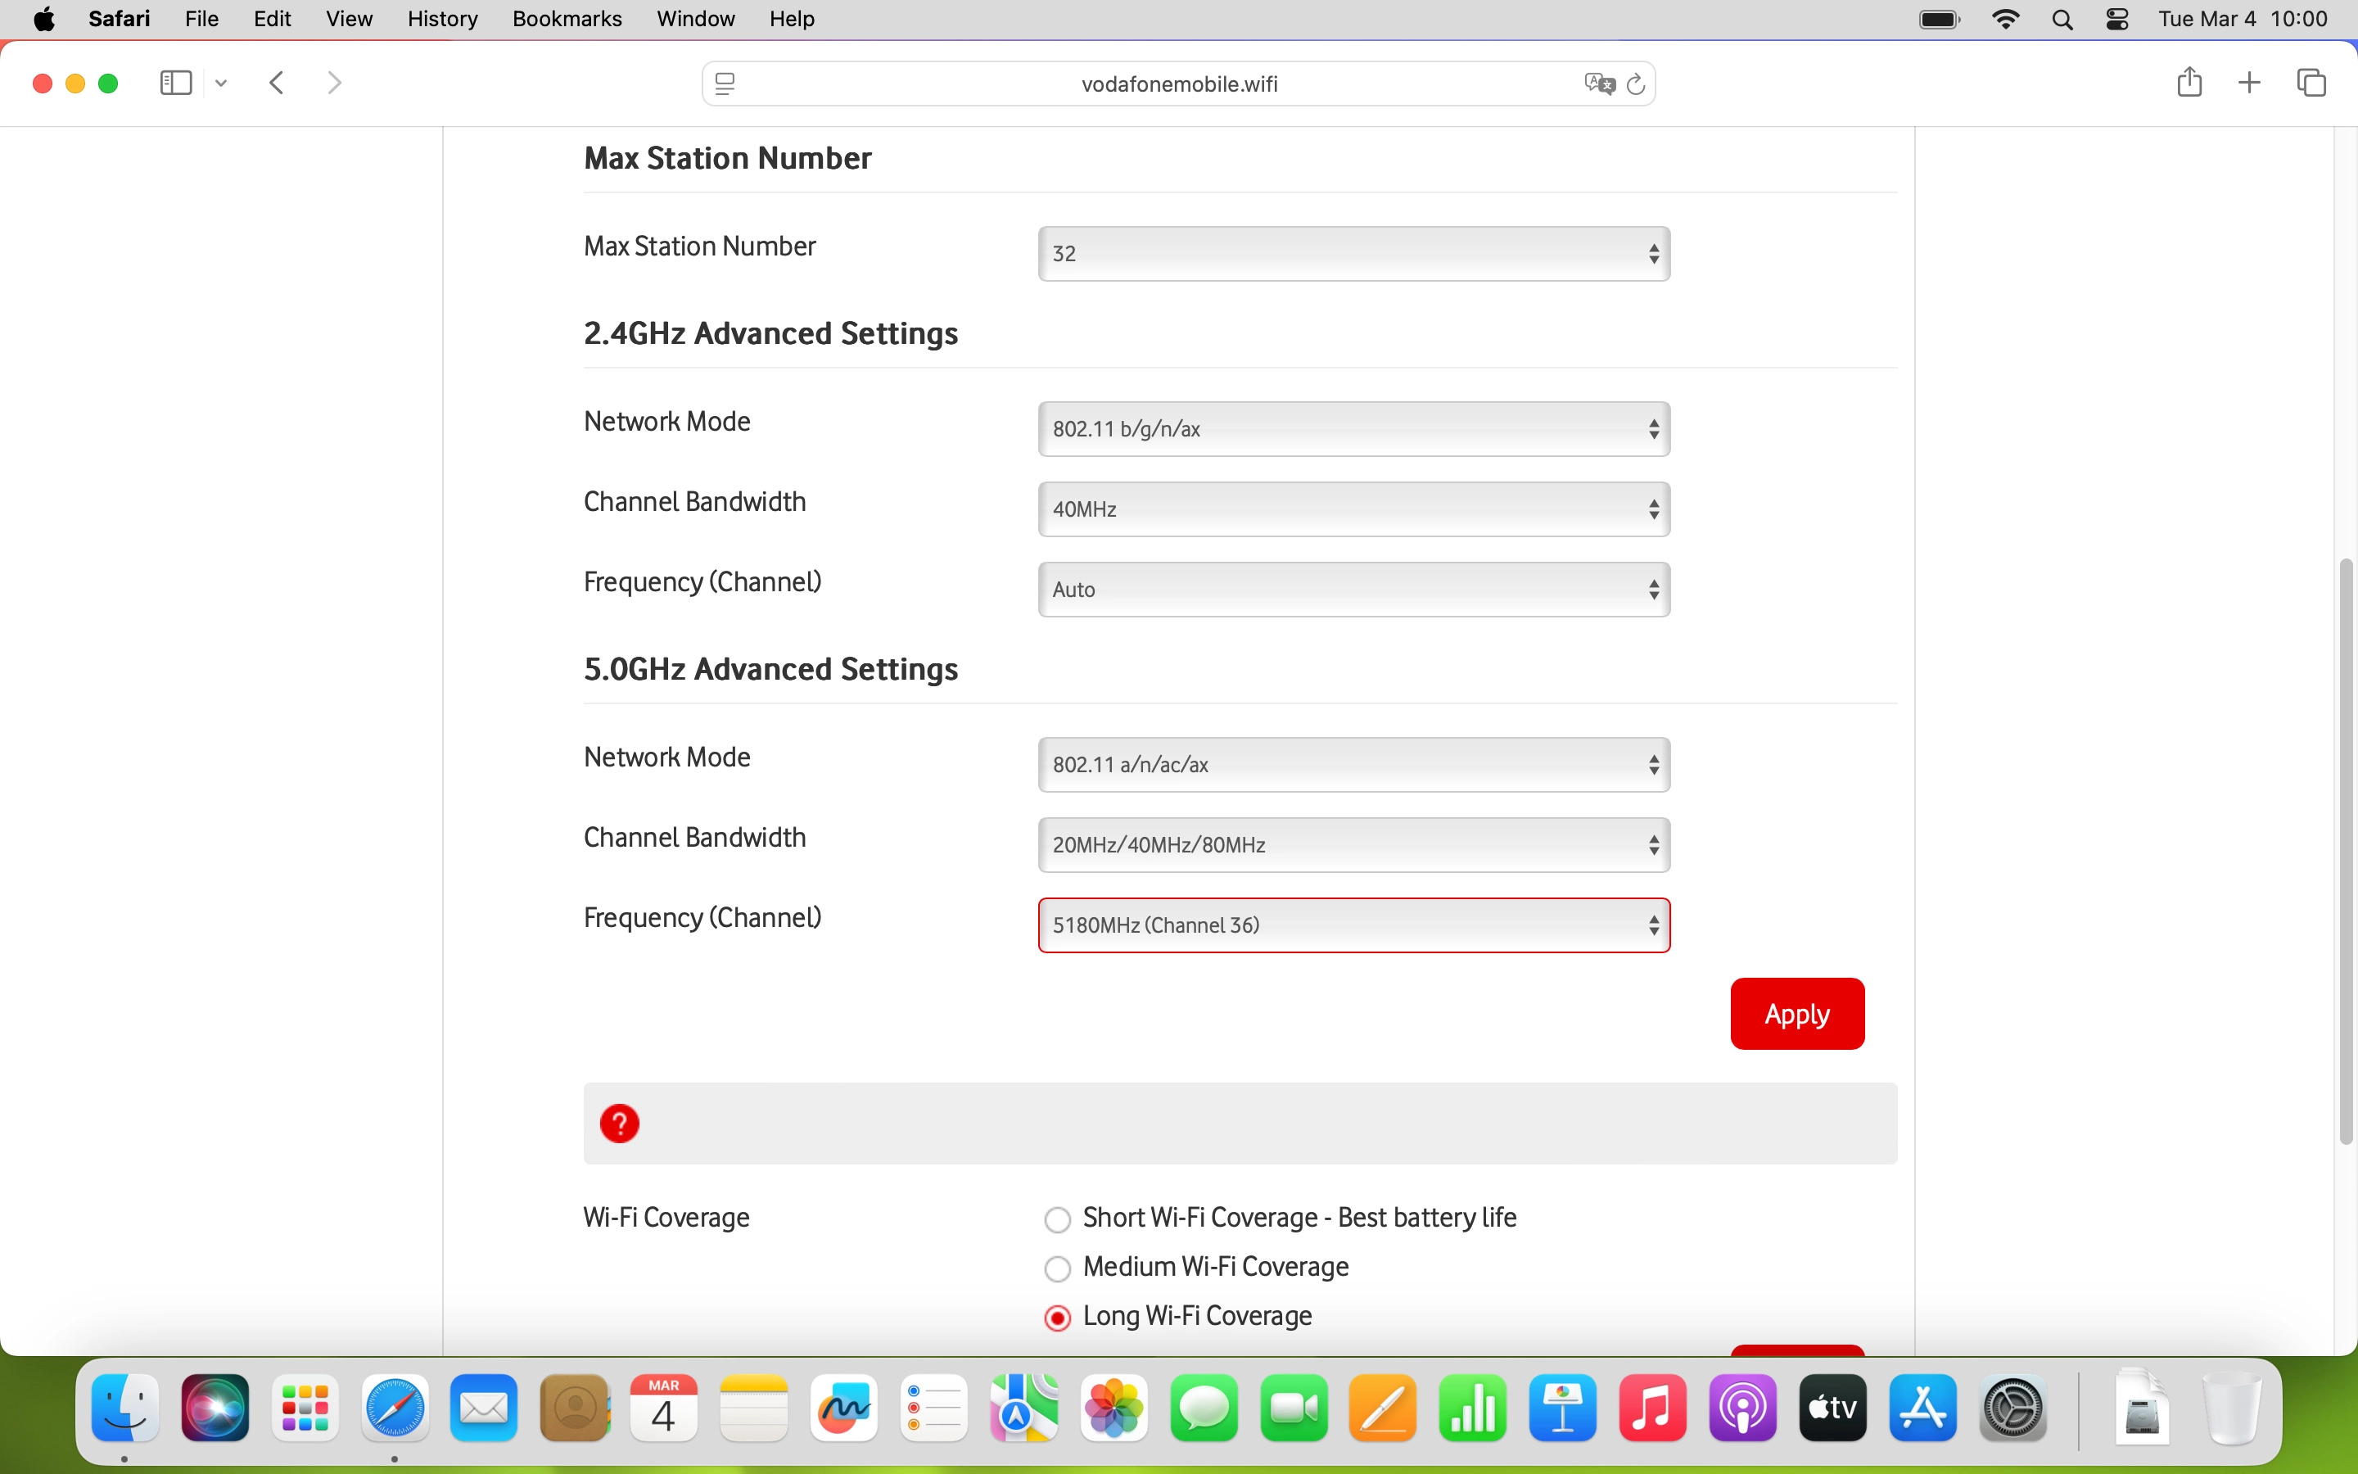
Task: Open the 2.4GHz Network Mode dropdown
Action: click(x=1353, y=428)
